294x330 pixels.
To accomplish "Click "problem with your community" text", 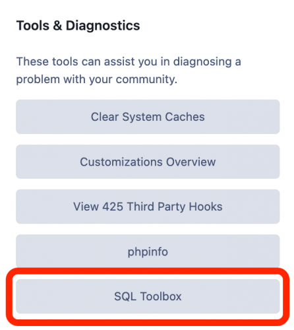I will [96, 79].
